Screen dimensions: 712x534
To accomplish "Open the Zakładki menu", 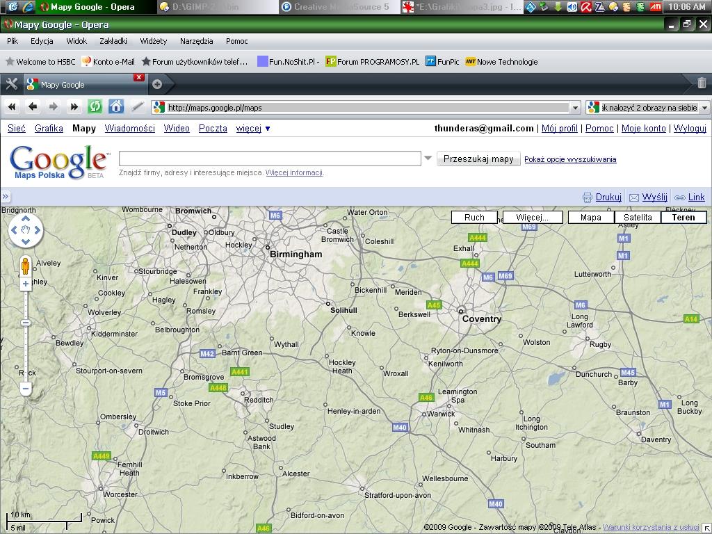I will pyautogui.click(x=113, y=41).
